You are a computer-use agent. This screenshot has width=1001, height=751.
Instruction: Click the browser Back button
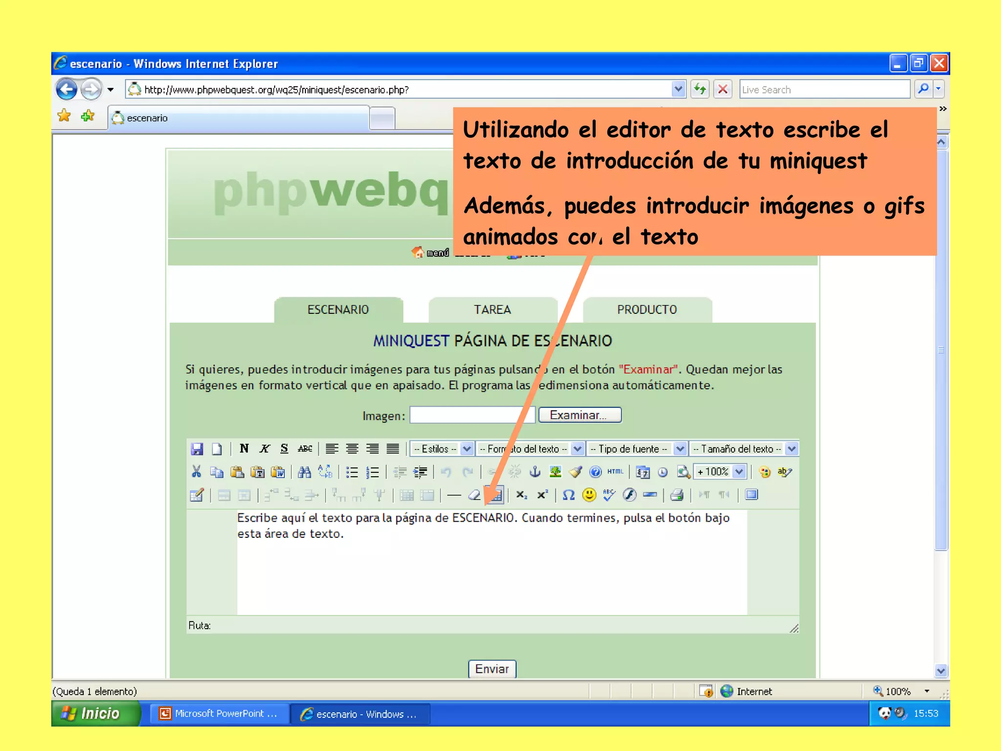(66, 89)
